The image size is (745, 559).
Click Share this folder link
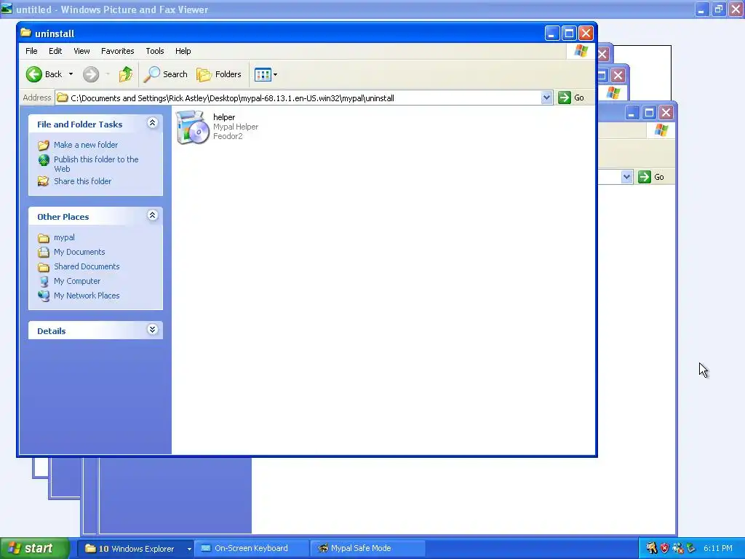click(x=83, y=181)
